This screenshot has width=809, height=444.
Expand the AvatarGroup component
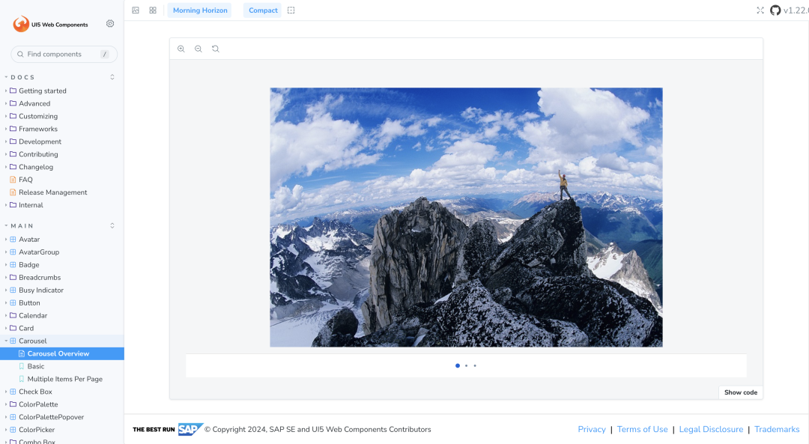[x=39, y=252]
